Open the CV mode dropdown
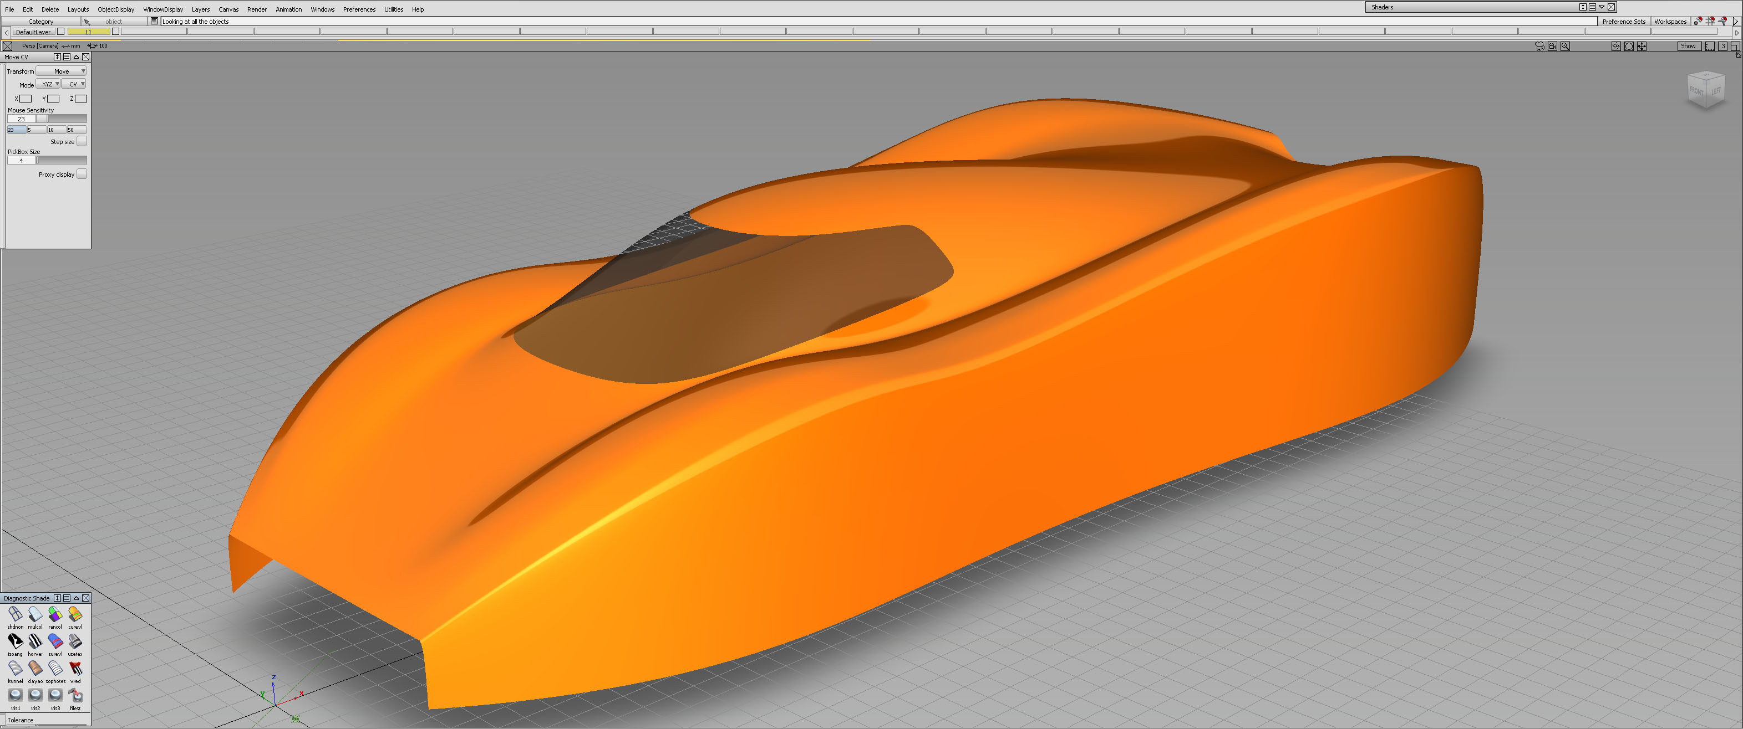 click(74, 84)
